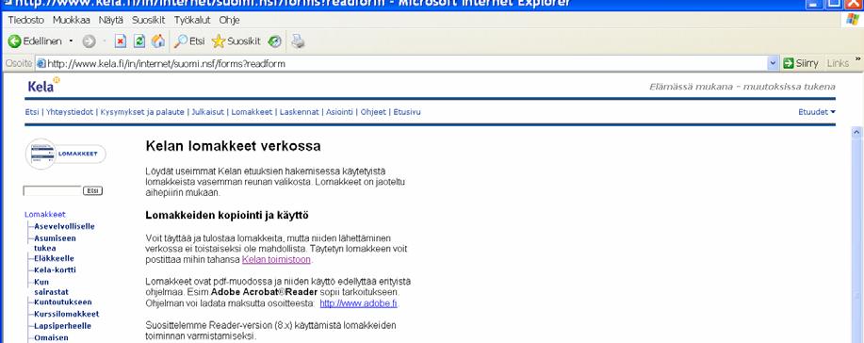Click the Forward navigation arrow icon
Image resolution: width=864 pixels, height=343 pixels.
[x=89, y=41]
